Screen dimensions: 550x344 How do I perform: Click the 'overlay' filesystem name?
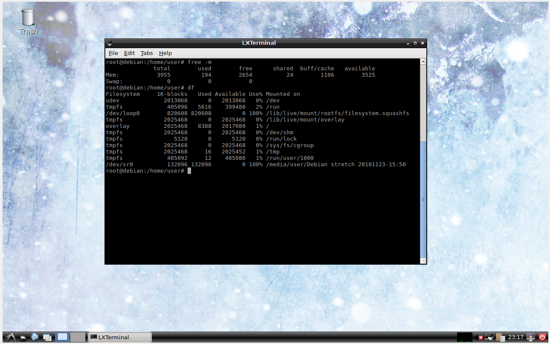pos(118,126)
